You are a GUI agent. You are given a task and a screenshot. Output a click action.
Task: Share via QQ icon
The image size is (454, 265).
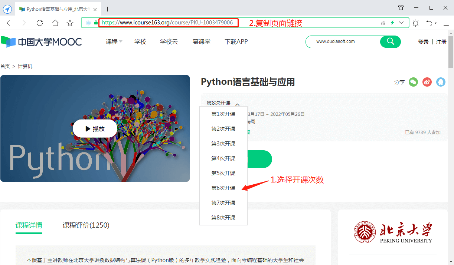coord(441,82)
